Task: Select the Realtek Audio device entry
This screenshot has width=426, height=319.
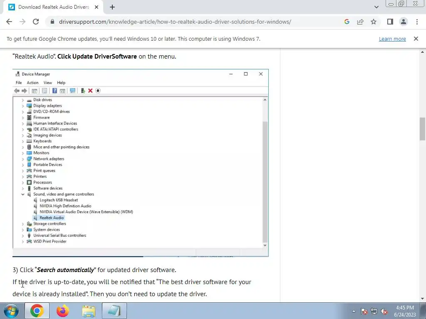Action: tap(52, 218)
